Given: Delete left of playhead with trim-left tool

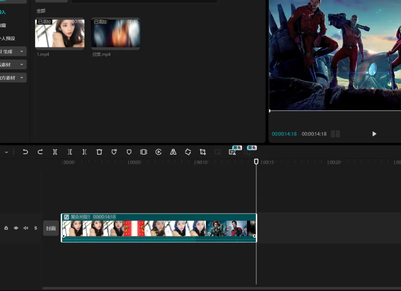Looking at the screenshot, I should 69,152.
